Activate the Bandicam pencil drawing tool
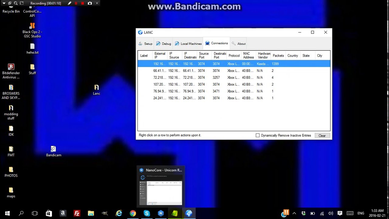Viewport: 389px width, 219px height. point(70,3)
